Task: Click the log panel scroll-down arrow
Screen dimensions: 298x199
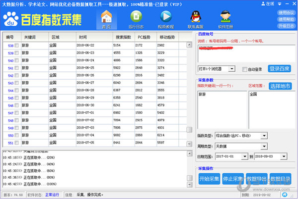Action: [x=190, y=185]
